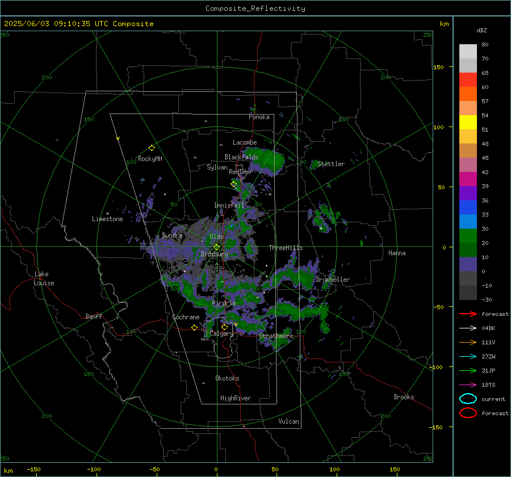The width and height of the screenshot is (511, 477).
Task: Click the current legend label
Action: click(x=493, y=399)
